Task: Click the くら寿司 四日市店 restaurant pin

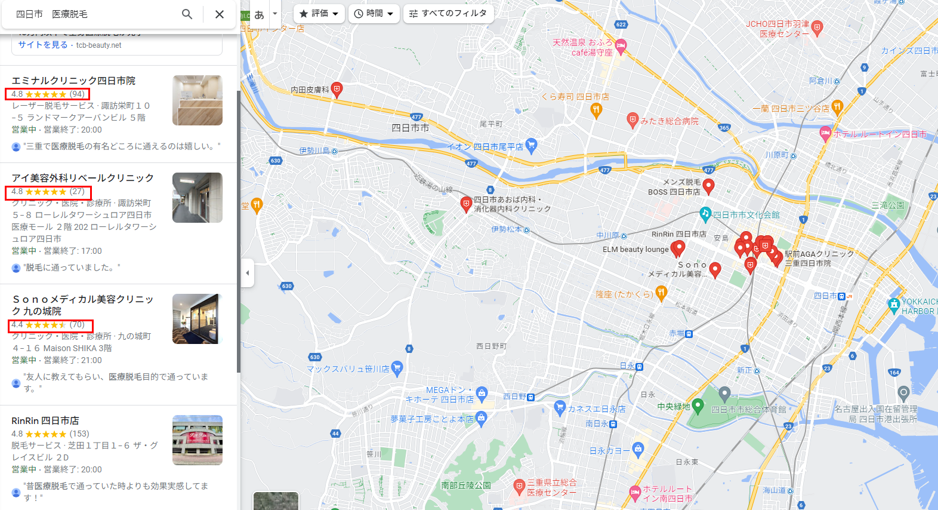Action: click(596, 110)
